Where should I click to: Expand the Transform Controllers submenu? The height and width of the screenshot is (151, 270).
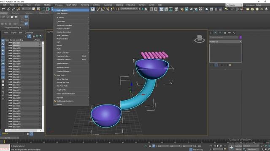pos(71,25)
